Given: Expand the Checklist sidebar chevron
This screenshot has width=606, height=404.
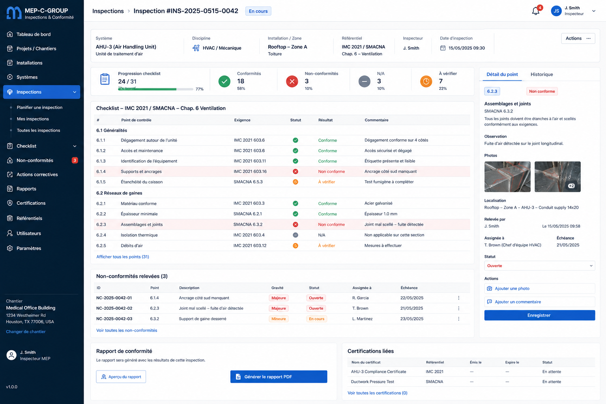Looking at the screenshot, I should click(x=75, y=146).
